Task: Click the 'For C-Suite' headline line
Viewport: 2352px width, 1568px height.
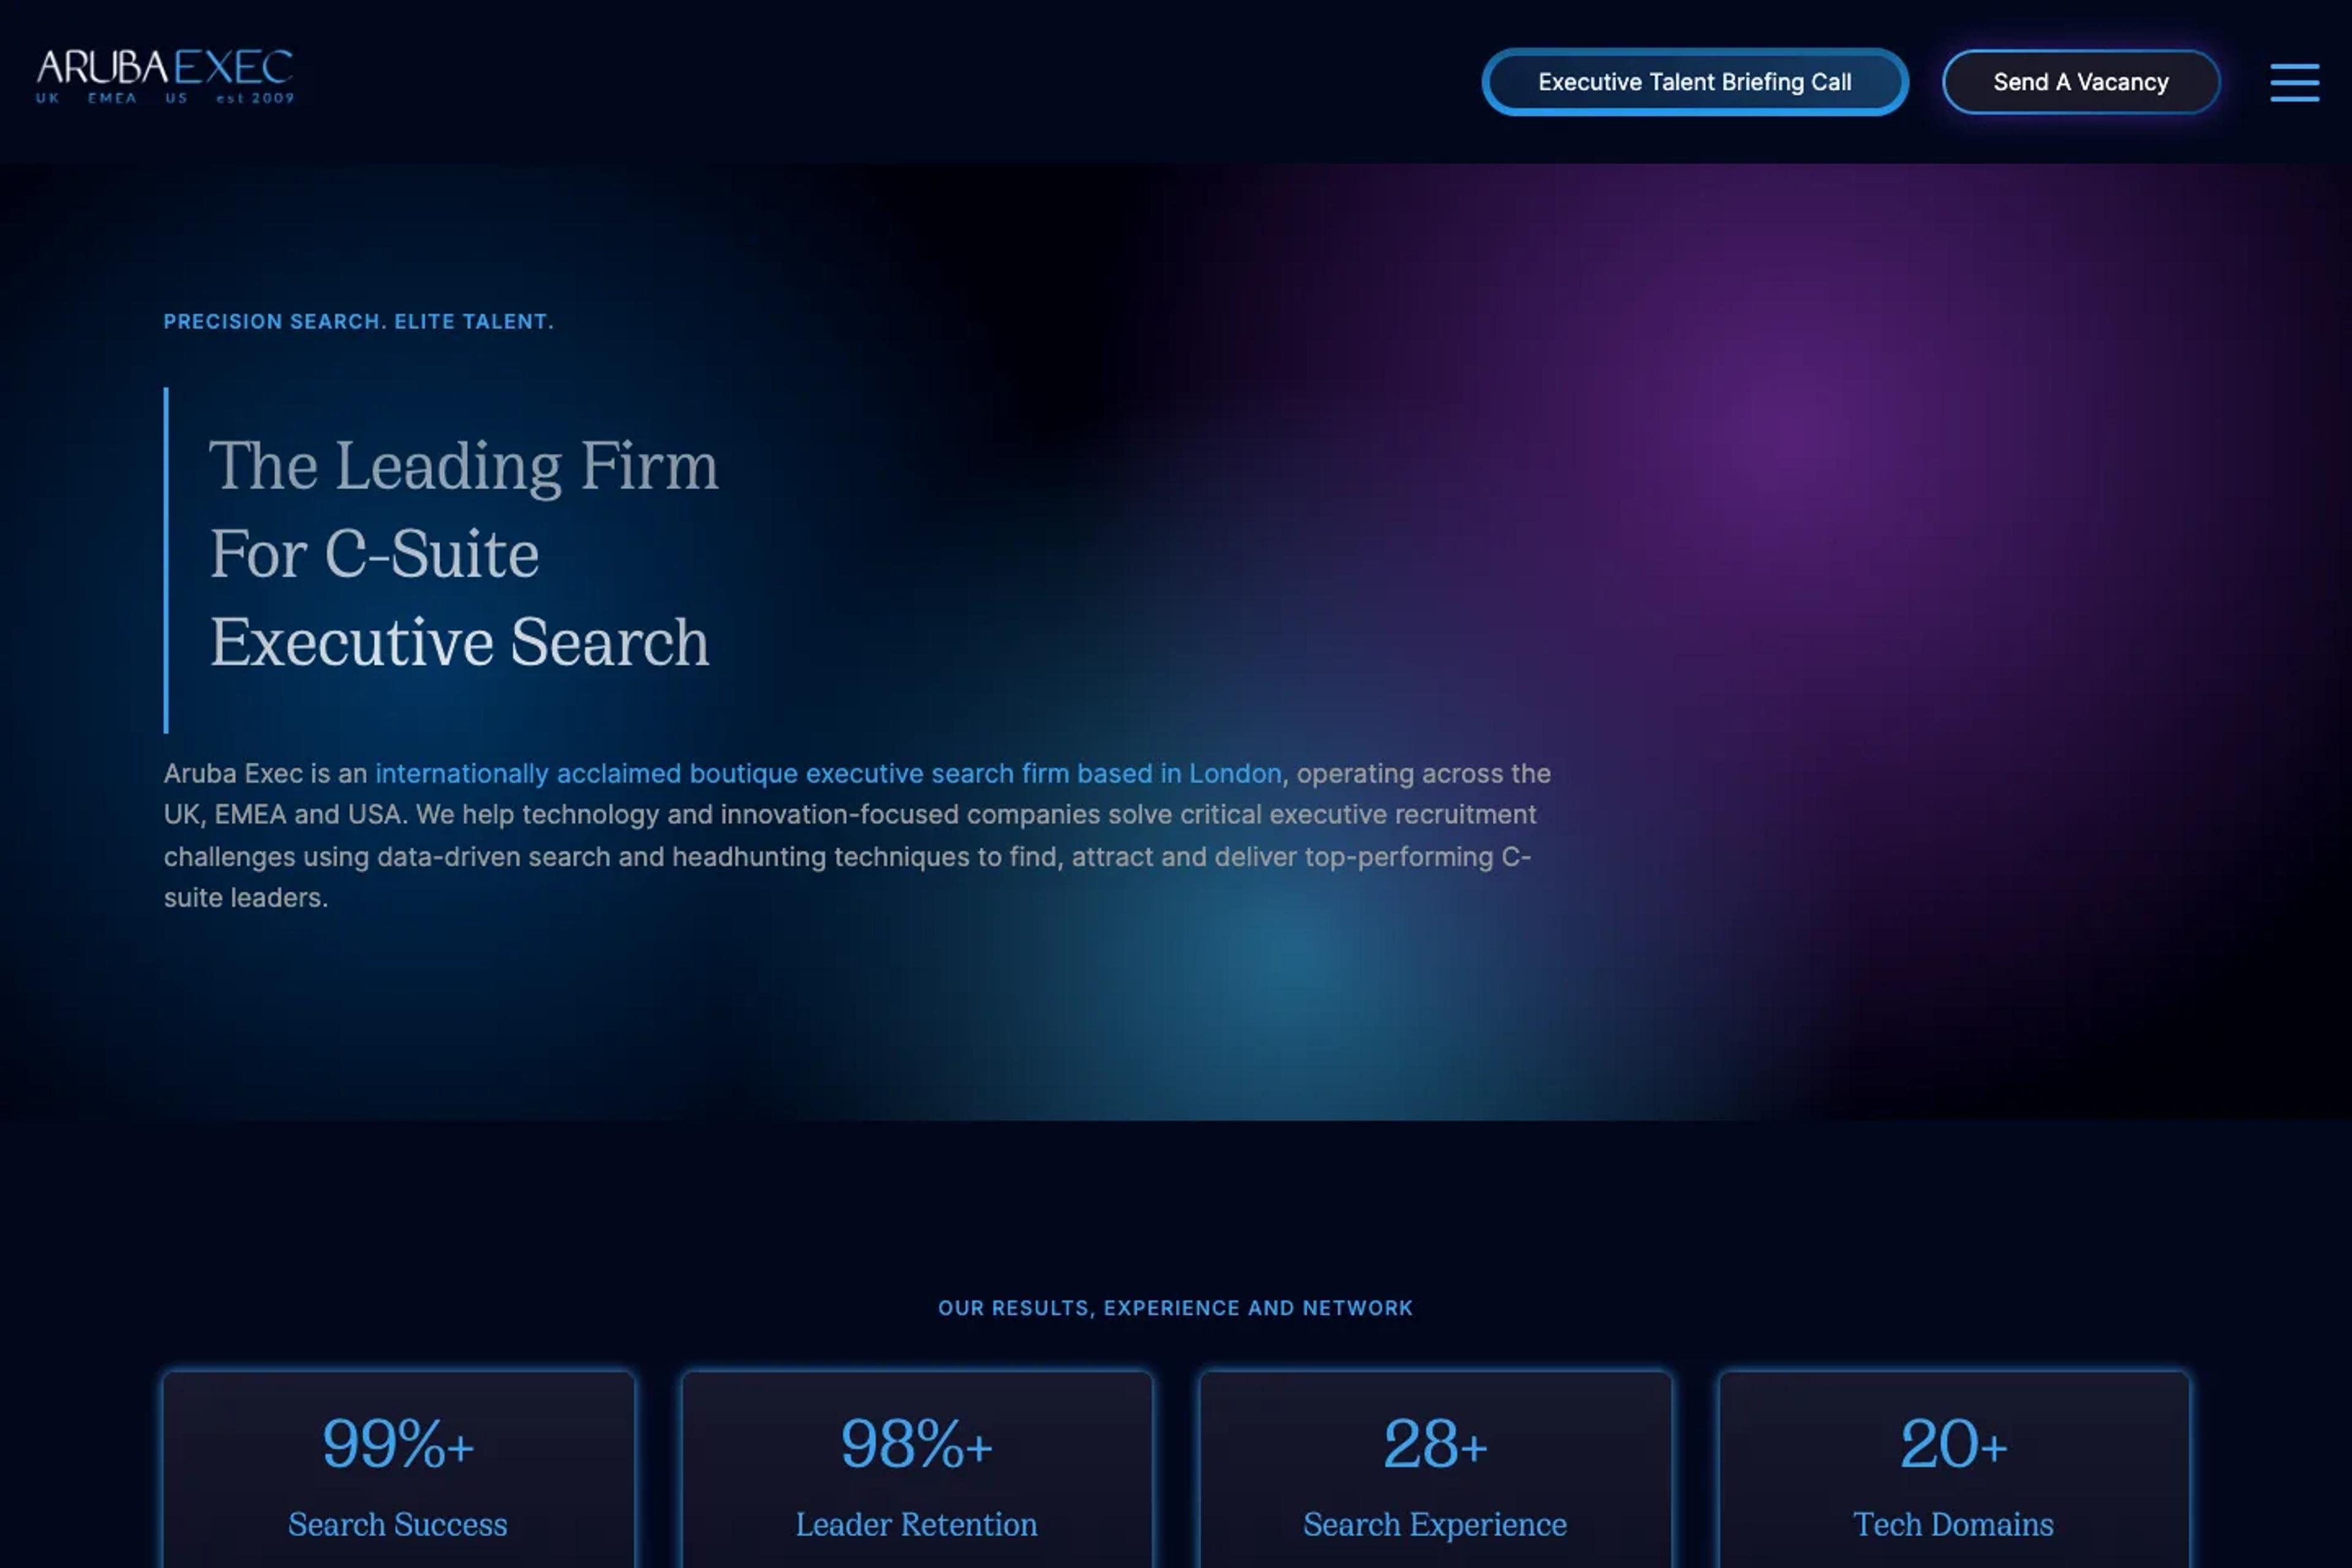Action: pyautogui.click(x=374, y=554)
